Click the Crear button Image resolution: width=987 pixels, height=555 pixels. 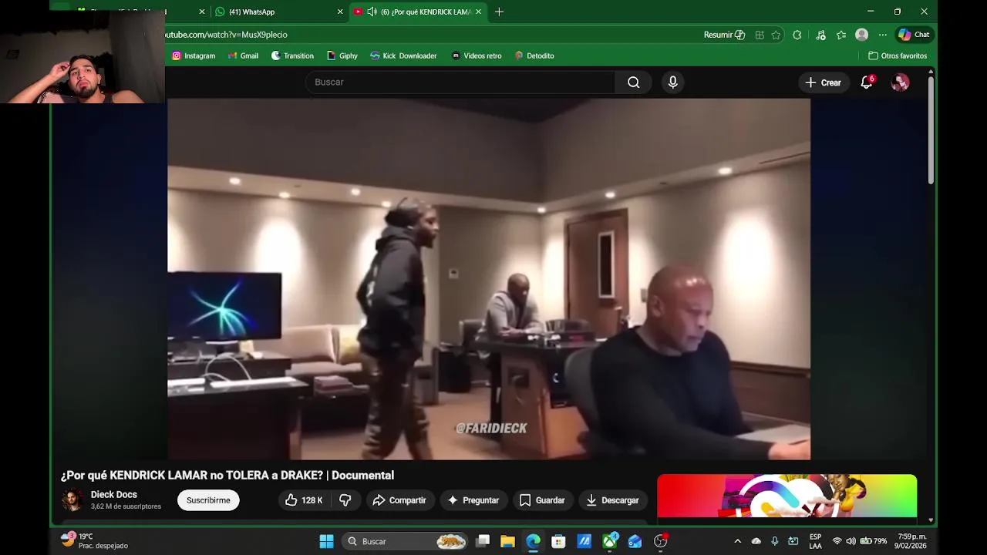pos(823,82)
